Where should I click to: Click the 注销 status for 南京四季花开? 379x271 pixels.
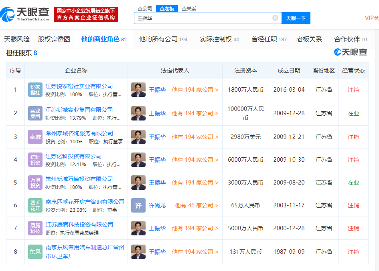pos(353,205)
